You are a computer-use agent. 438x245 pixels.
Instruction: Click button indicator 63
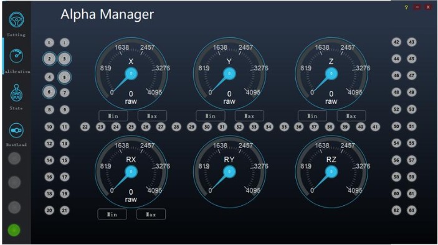(411, 210)
